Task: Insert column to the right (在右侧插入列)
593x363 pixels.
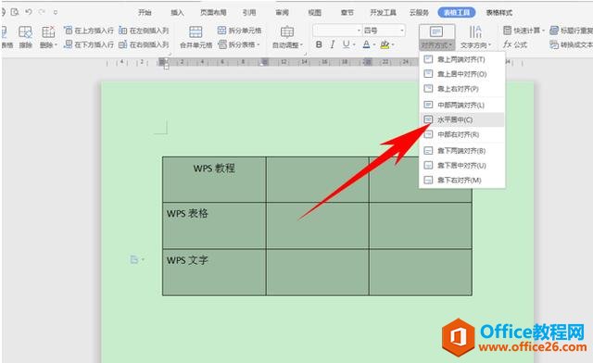Action: [144, 44]
